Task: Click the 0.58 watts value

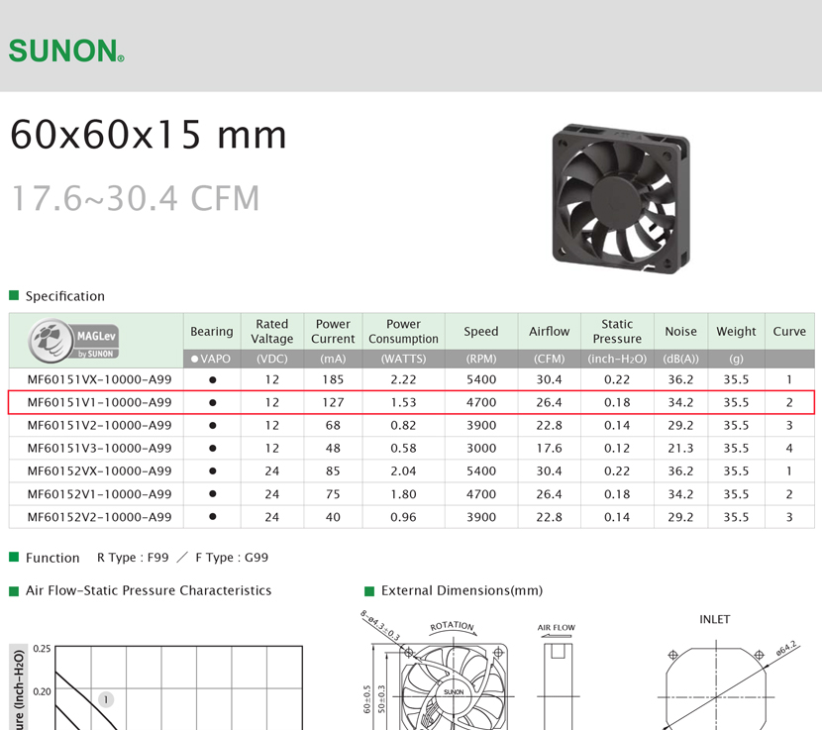Action: (404, 449)
